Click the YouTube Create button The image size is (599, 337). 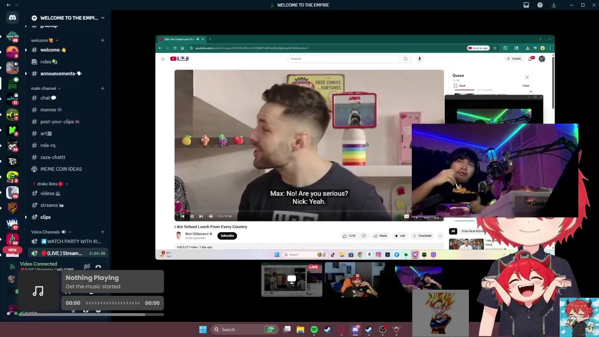coord(514,59)
